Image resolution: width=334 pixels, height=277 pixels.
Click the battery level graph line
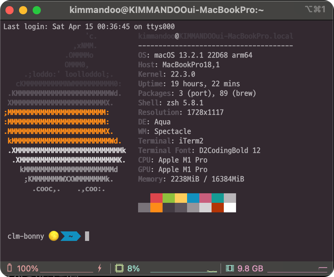point(67,272)
